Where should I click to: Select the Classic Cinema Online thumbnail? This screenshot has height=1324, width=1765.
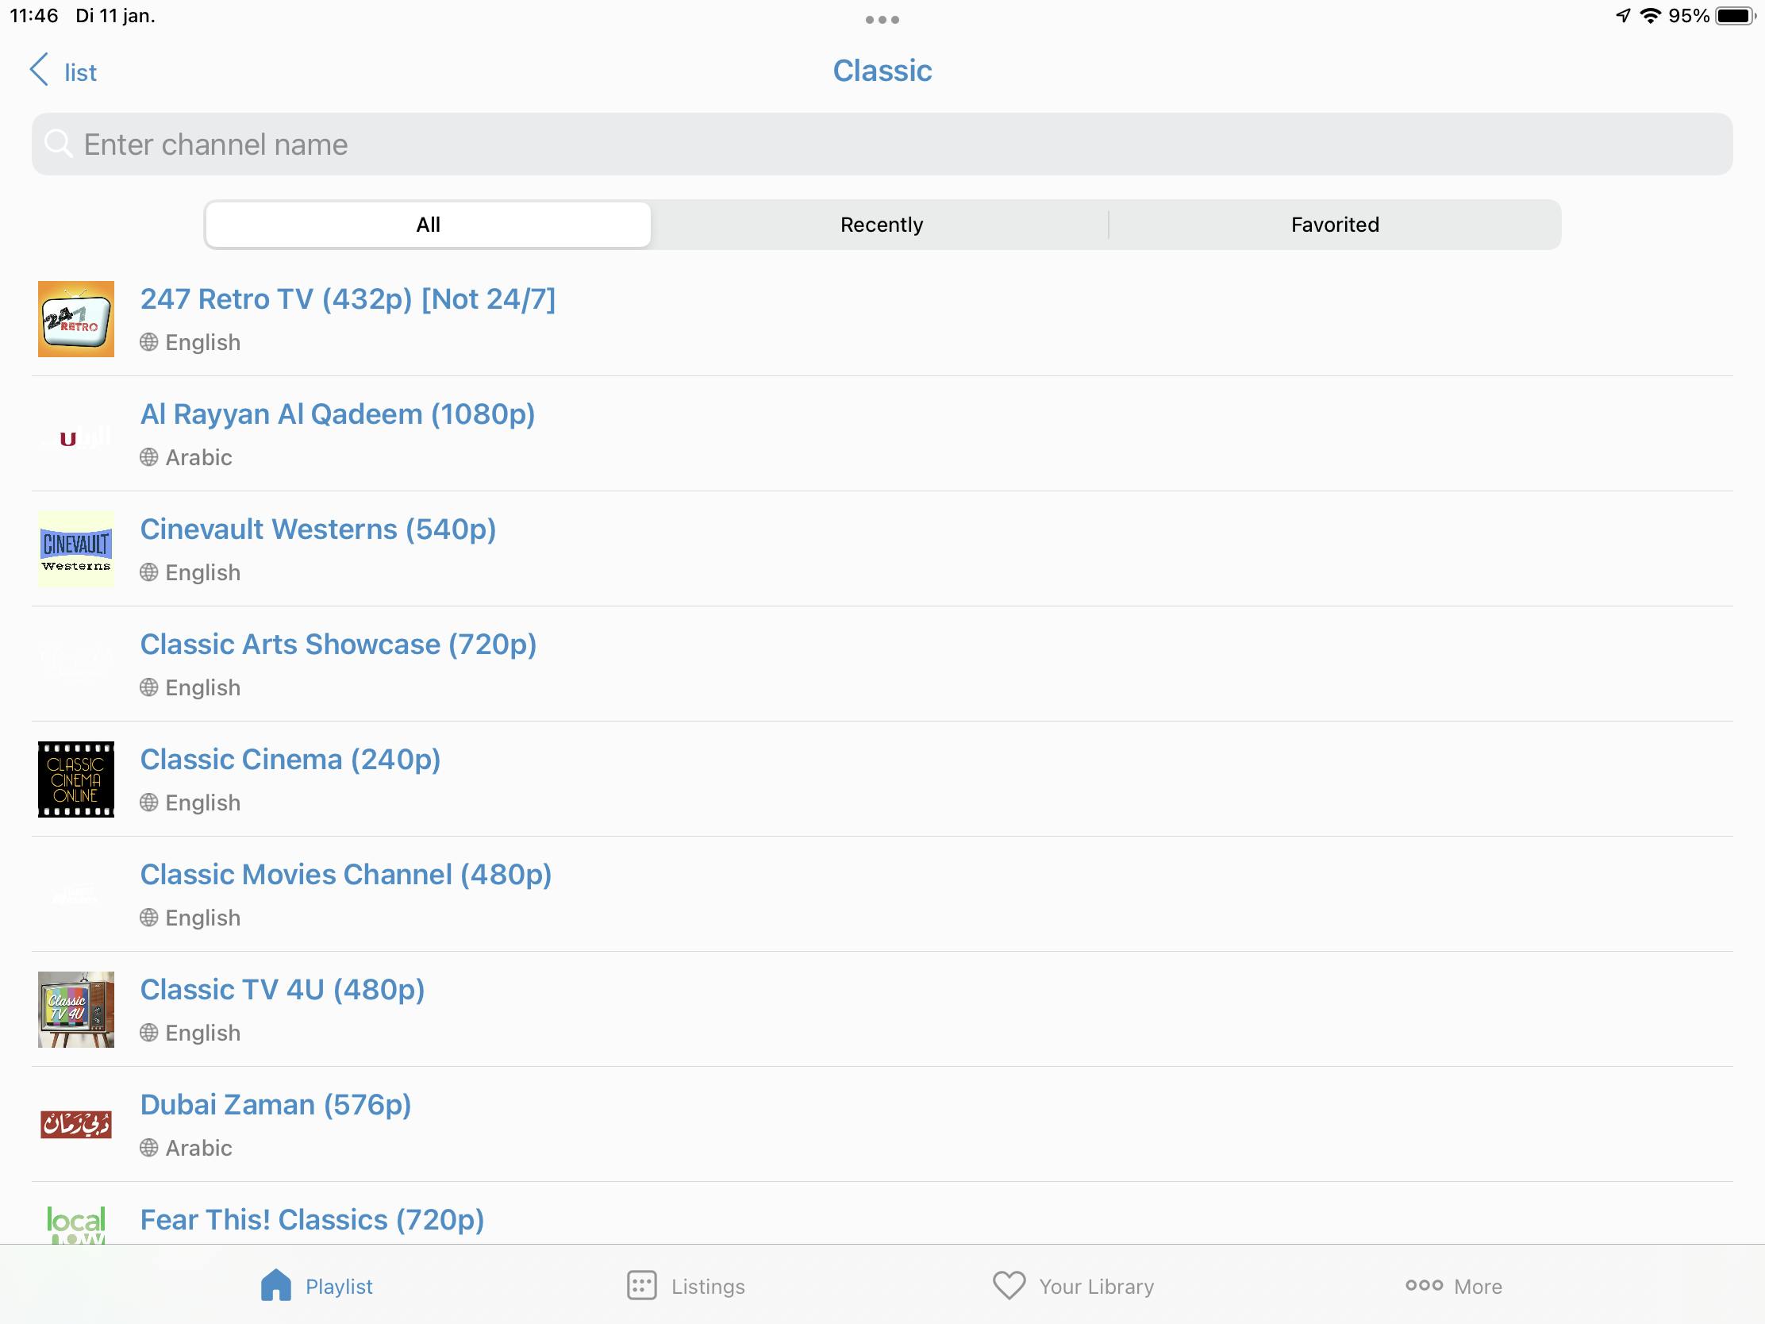coord(76,779)
